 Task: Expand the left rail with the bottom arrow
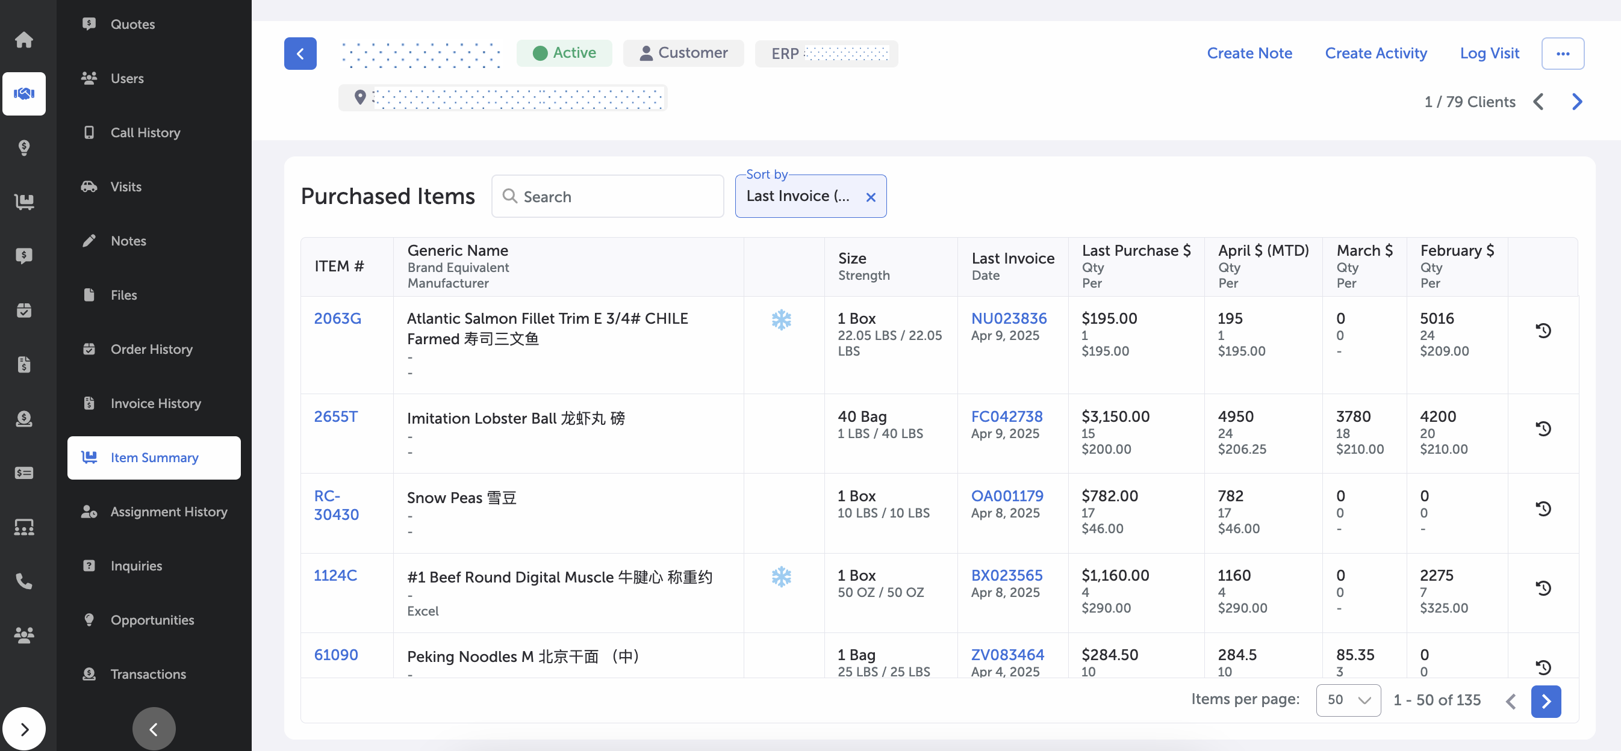pyautogui.click(x=24, y=729)
